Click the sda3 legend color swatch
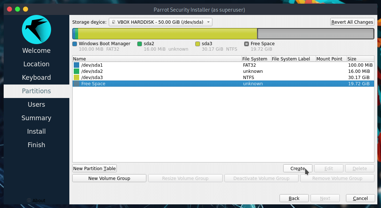Viewport: 381px width, 208px height. [197, 44]
